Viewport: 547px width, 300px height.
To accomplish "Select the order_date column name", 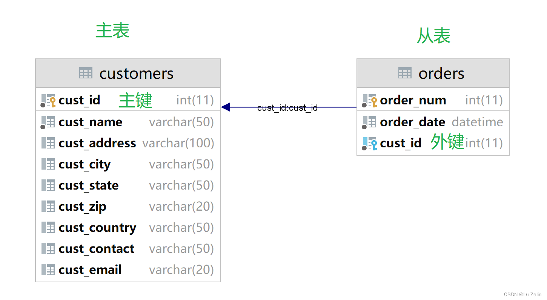I will pyautogui.click(x=413, y=122).
